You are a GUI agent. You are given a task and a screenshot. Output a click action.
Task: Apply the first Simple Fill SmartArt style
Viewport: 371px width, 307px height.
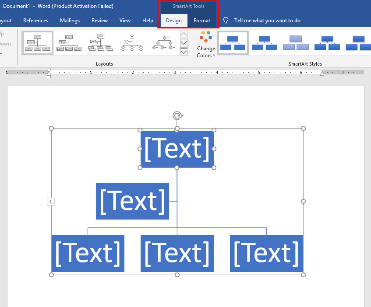click(233, 43)
